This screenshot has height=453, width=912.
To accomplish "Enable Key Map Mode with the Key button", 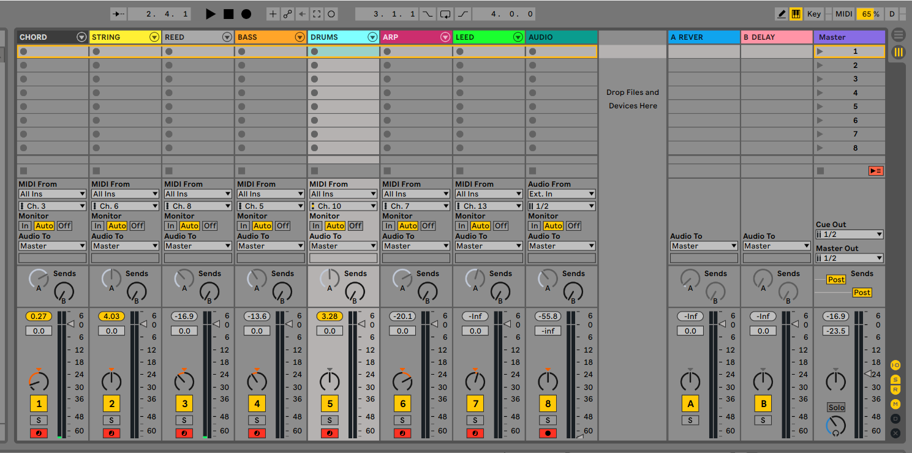I will 813,13.
